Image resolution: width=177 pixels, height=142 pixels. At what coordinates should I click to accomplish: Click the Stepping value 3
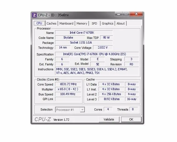(x=132, y=59)
